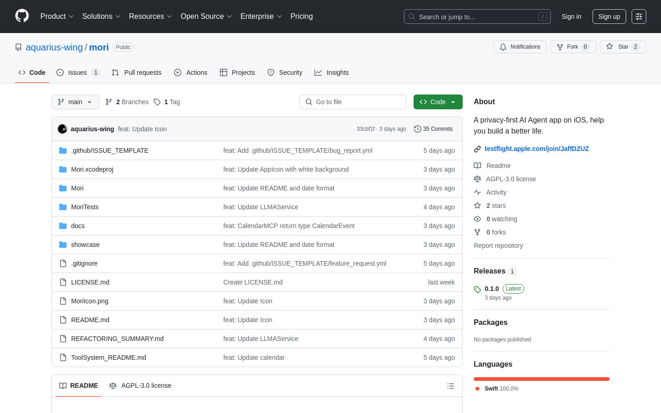Image resolution: width=661 pixels, height=413 pixels.
Task: Click the docs folder icon
Action: click(63, 226)
